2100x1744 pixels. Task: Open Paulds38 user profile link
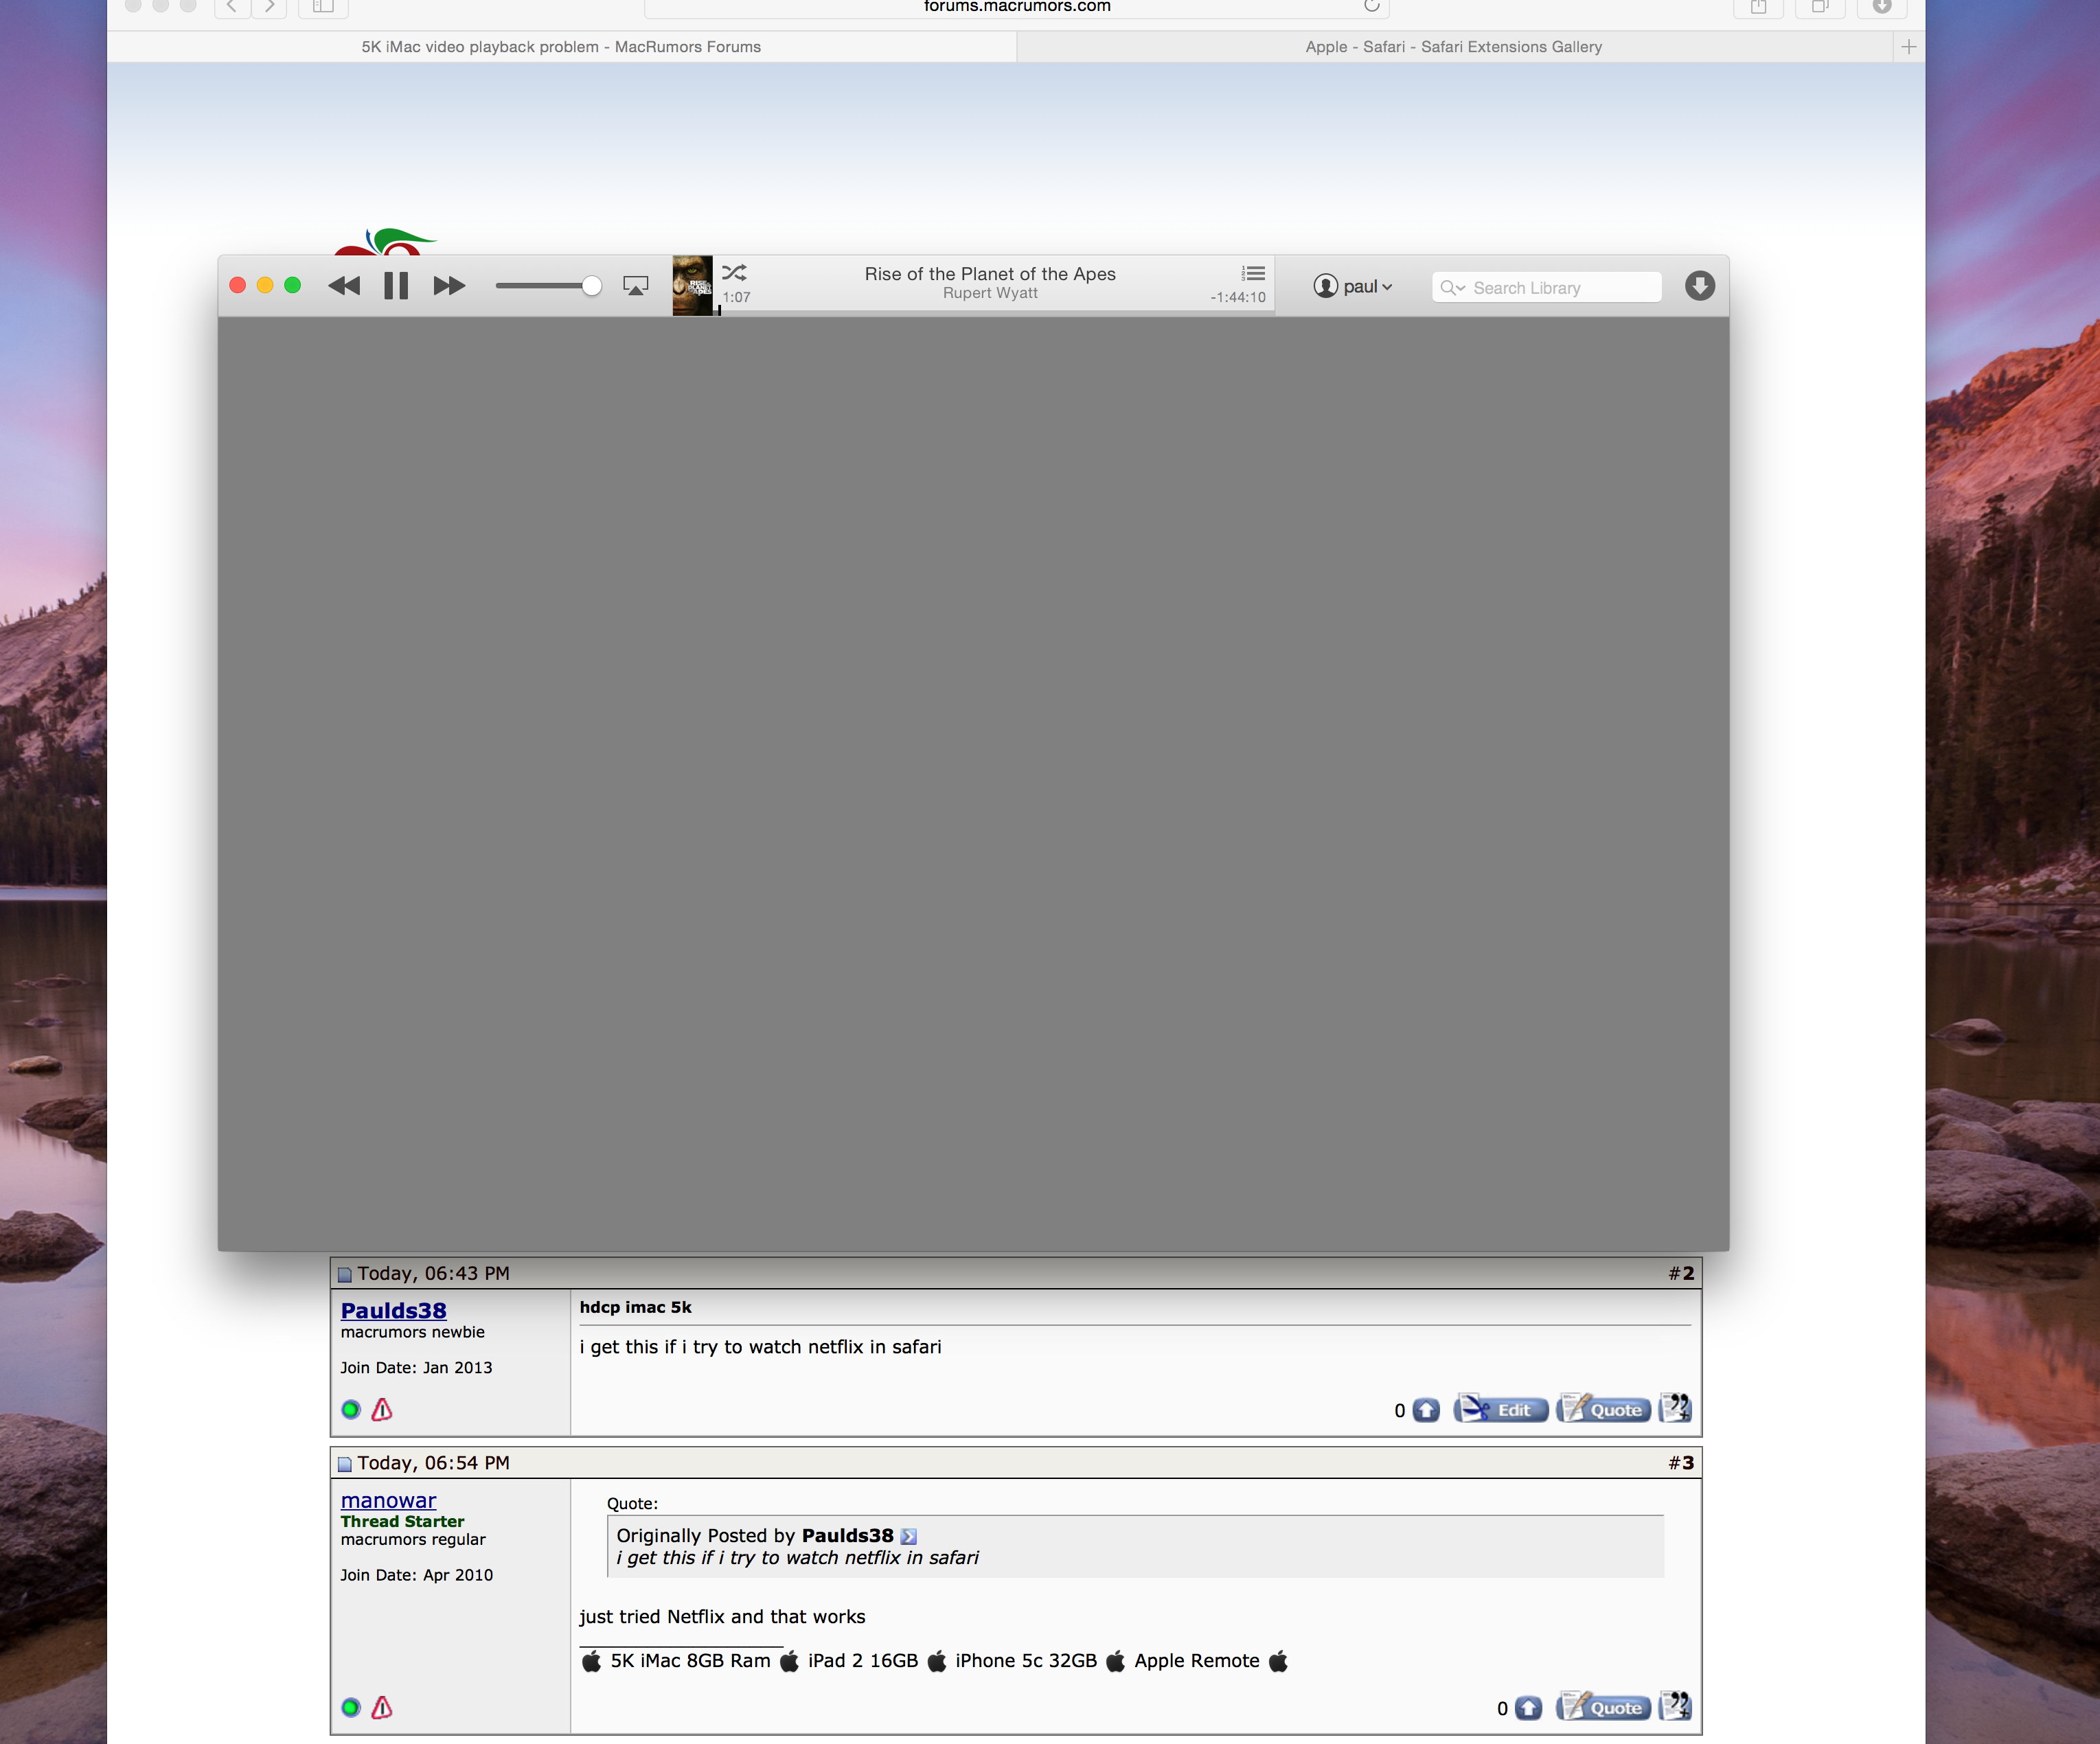393,1310
